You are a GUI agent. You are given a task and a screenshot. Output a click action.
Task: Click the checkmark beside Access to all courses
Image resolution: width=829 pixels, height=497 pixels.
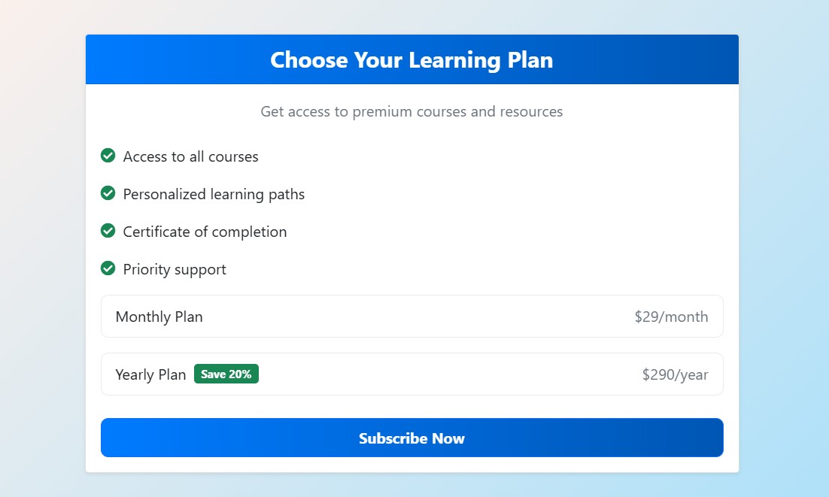tap(108, 156)
